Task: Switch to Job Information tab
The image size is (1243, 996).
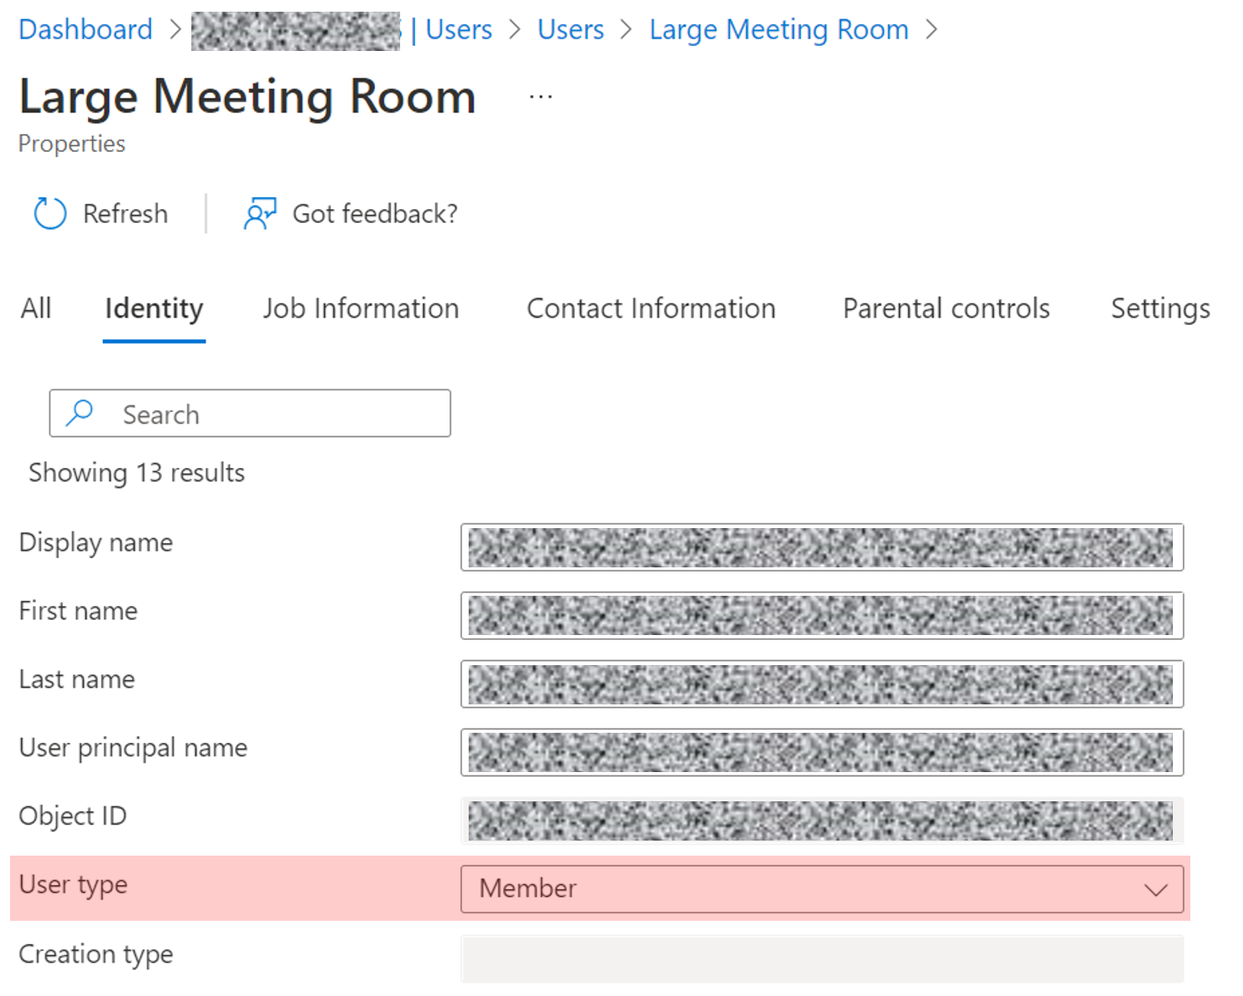Action: click(361, 308)
